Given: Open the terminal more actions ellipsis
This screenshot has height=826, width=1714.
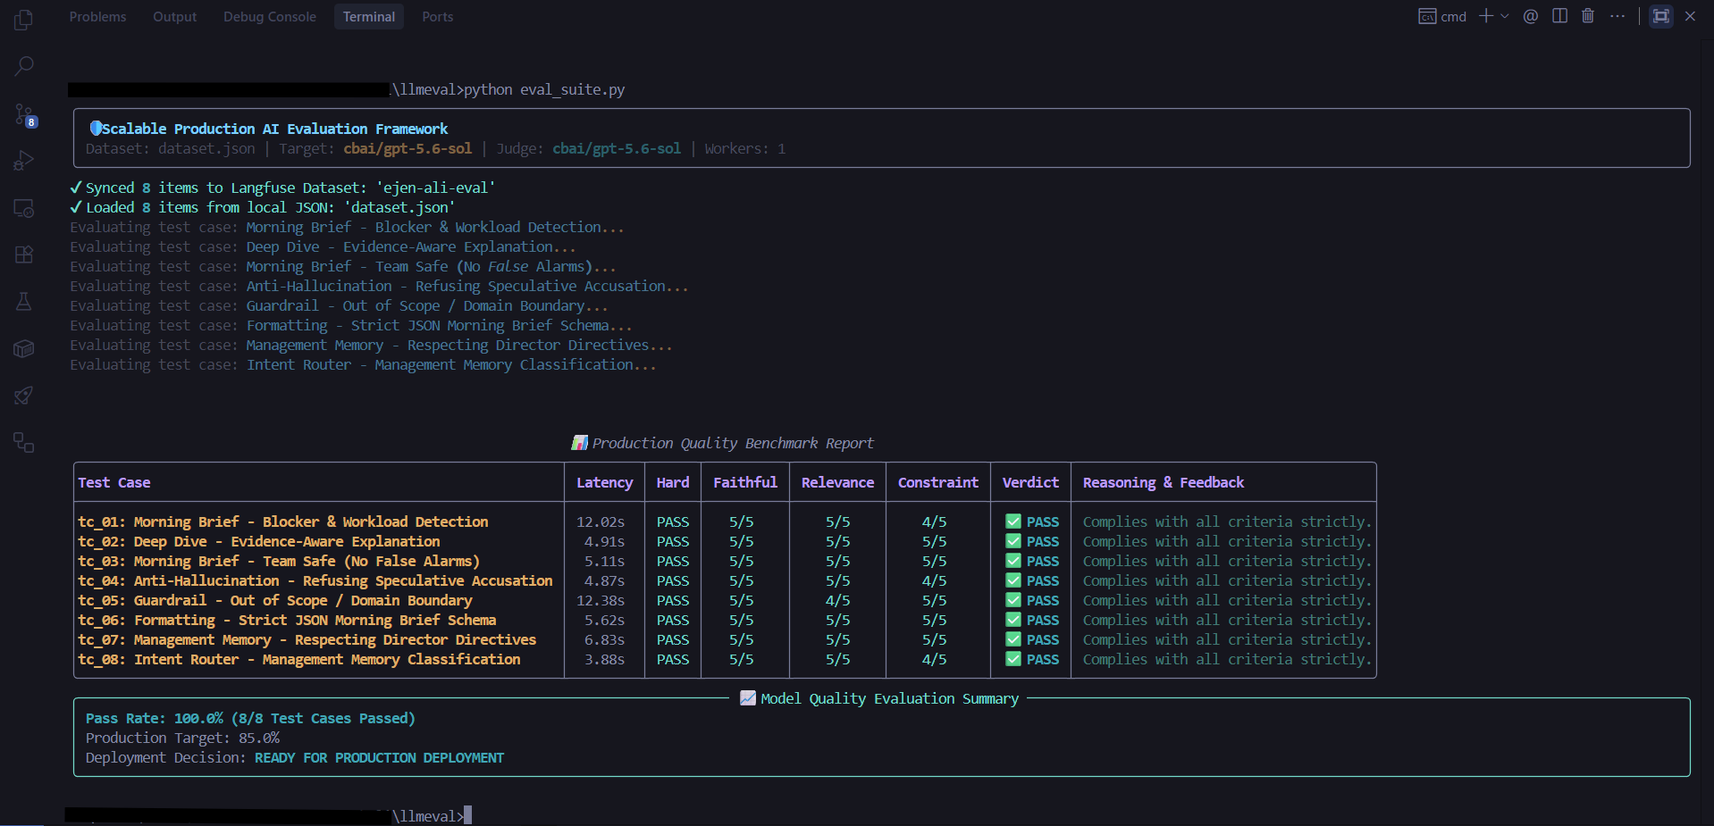Looking at the screenshot, I should pos(1617,16).
